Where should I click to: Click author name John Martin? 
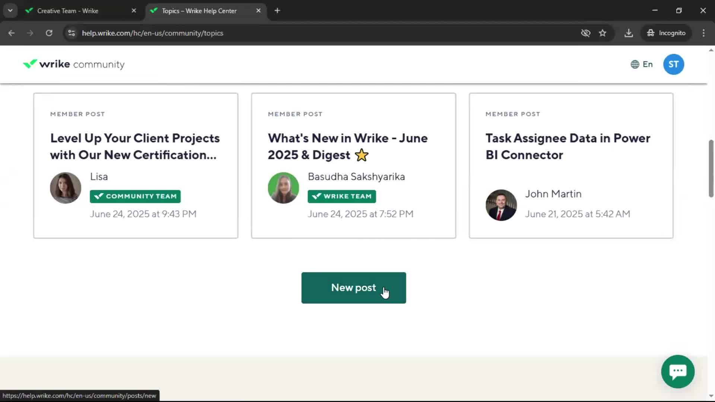(x=553, y=194)
